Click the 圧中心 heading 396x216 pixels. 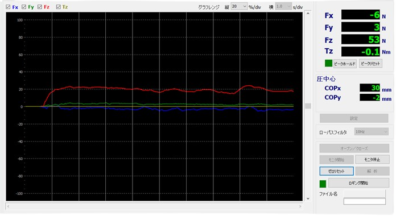pyautogui.click(x=326, y=79)
